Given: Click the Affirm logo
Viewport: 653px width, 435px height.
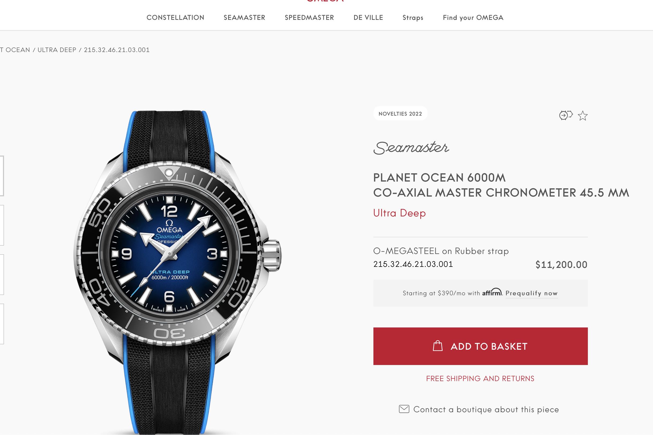Looking at the screenshot, I should [x=492, y=292].
